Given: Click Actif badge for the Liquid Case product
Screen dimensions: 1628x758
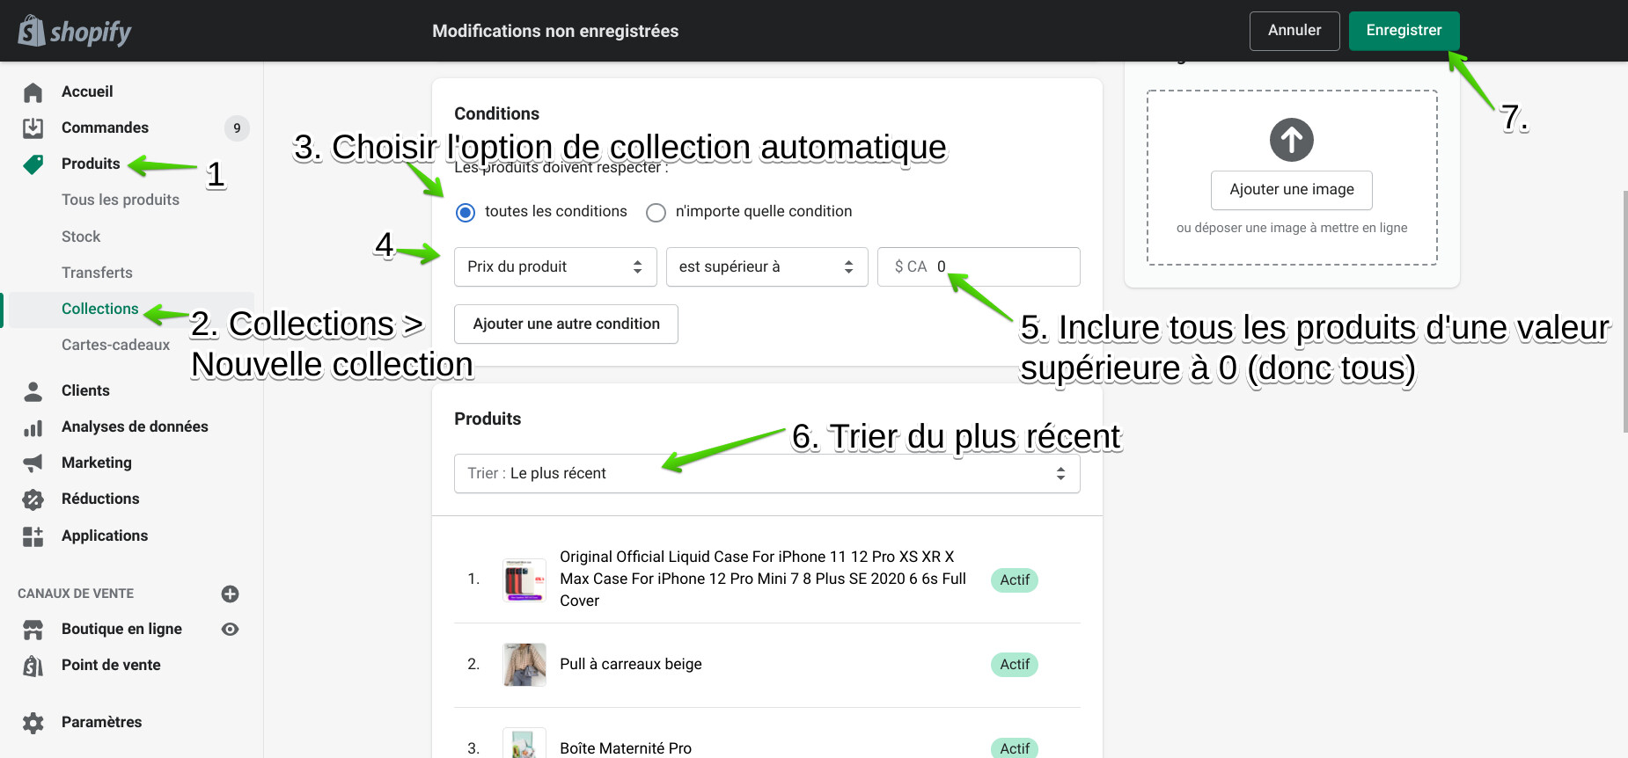Looking at the screenshot, I should (x=1015, y=580).
